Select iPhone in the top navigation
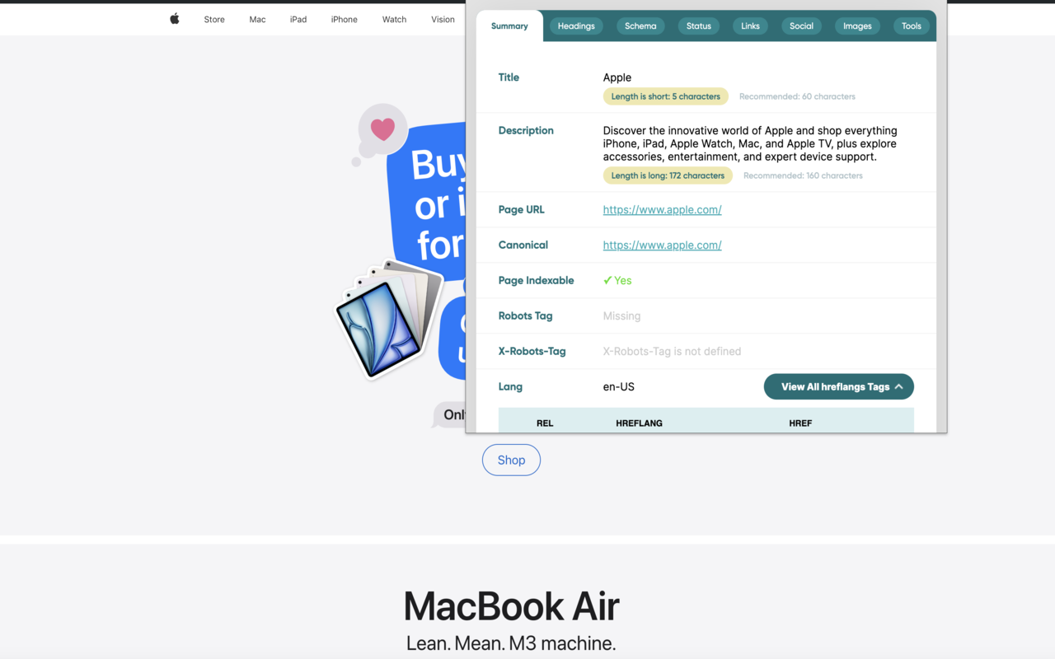The height and width of the screenshot is (659, 1055). pos(345,19)
